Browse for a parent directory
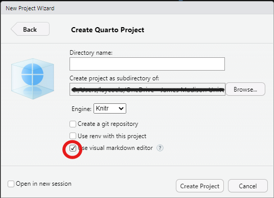The image size is (274, 198). 245,90
